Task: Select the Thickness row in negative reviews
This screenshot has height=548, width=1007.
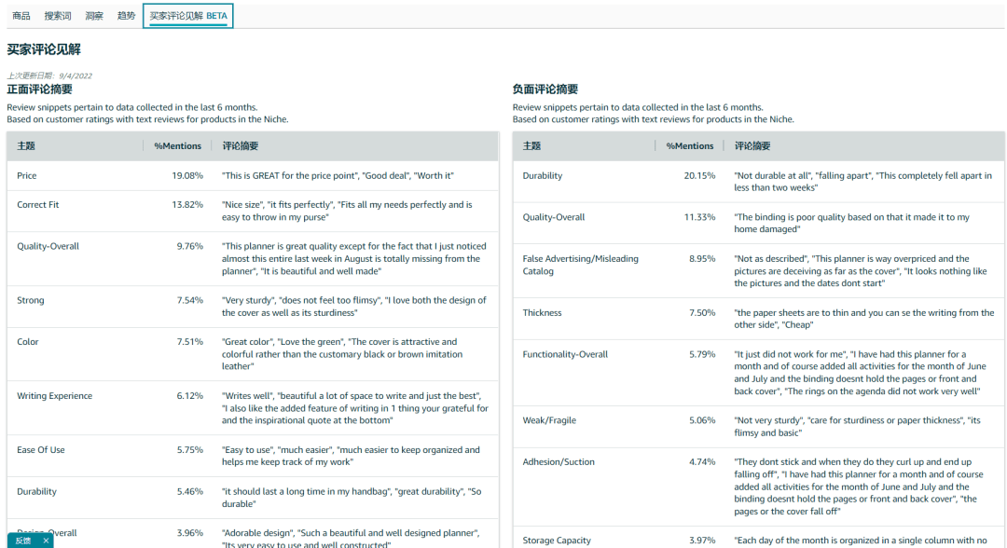Action: pyautogui.click(x=542, y=313)
